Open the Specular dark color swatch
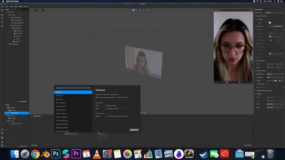Screen dimensions: 285x160 pyautogui.click(x=270, y=50)
